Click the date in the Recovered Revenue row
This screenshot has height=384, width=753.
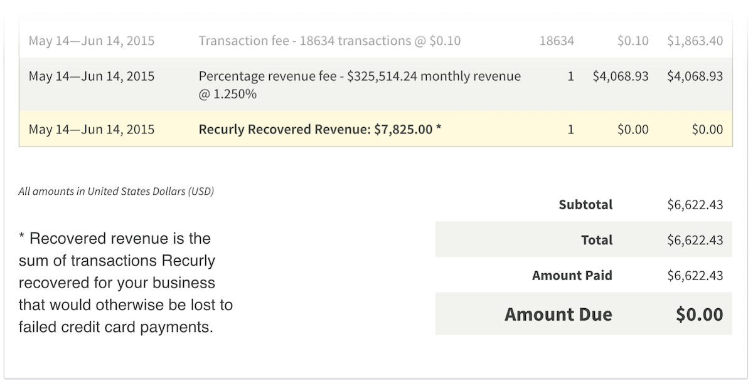click(x=92, y=130)
